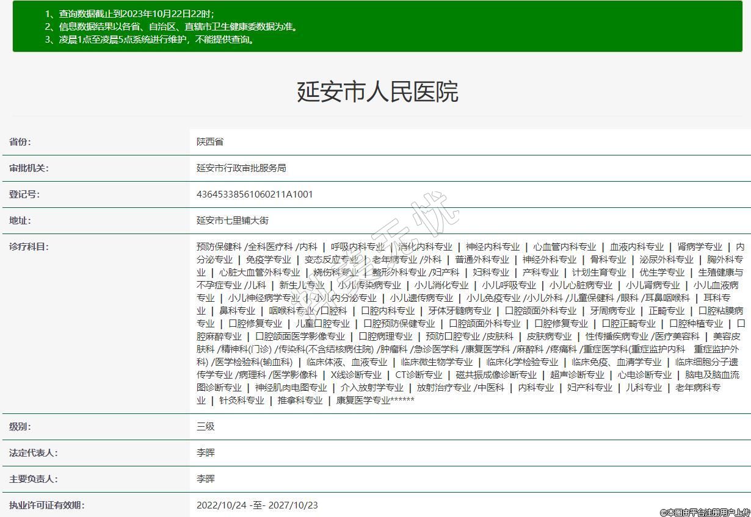The height and width of the screenshot is (517, 751).
Task: Click the 地址 row label
Action: pos(20,220)
